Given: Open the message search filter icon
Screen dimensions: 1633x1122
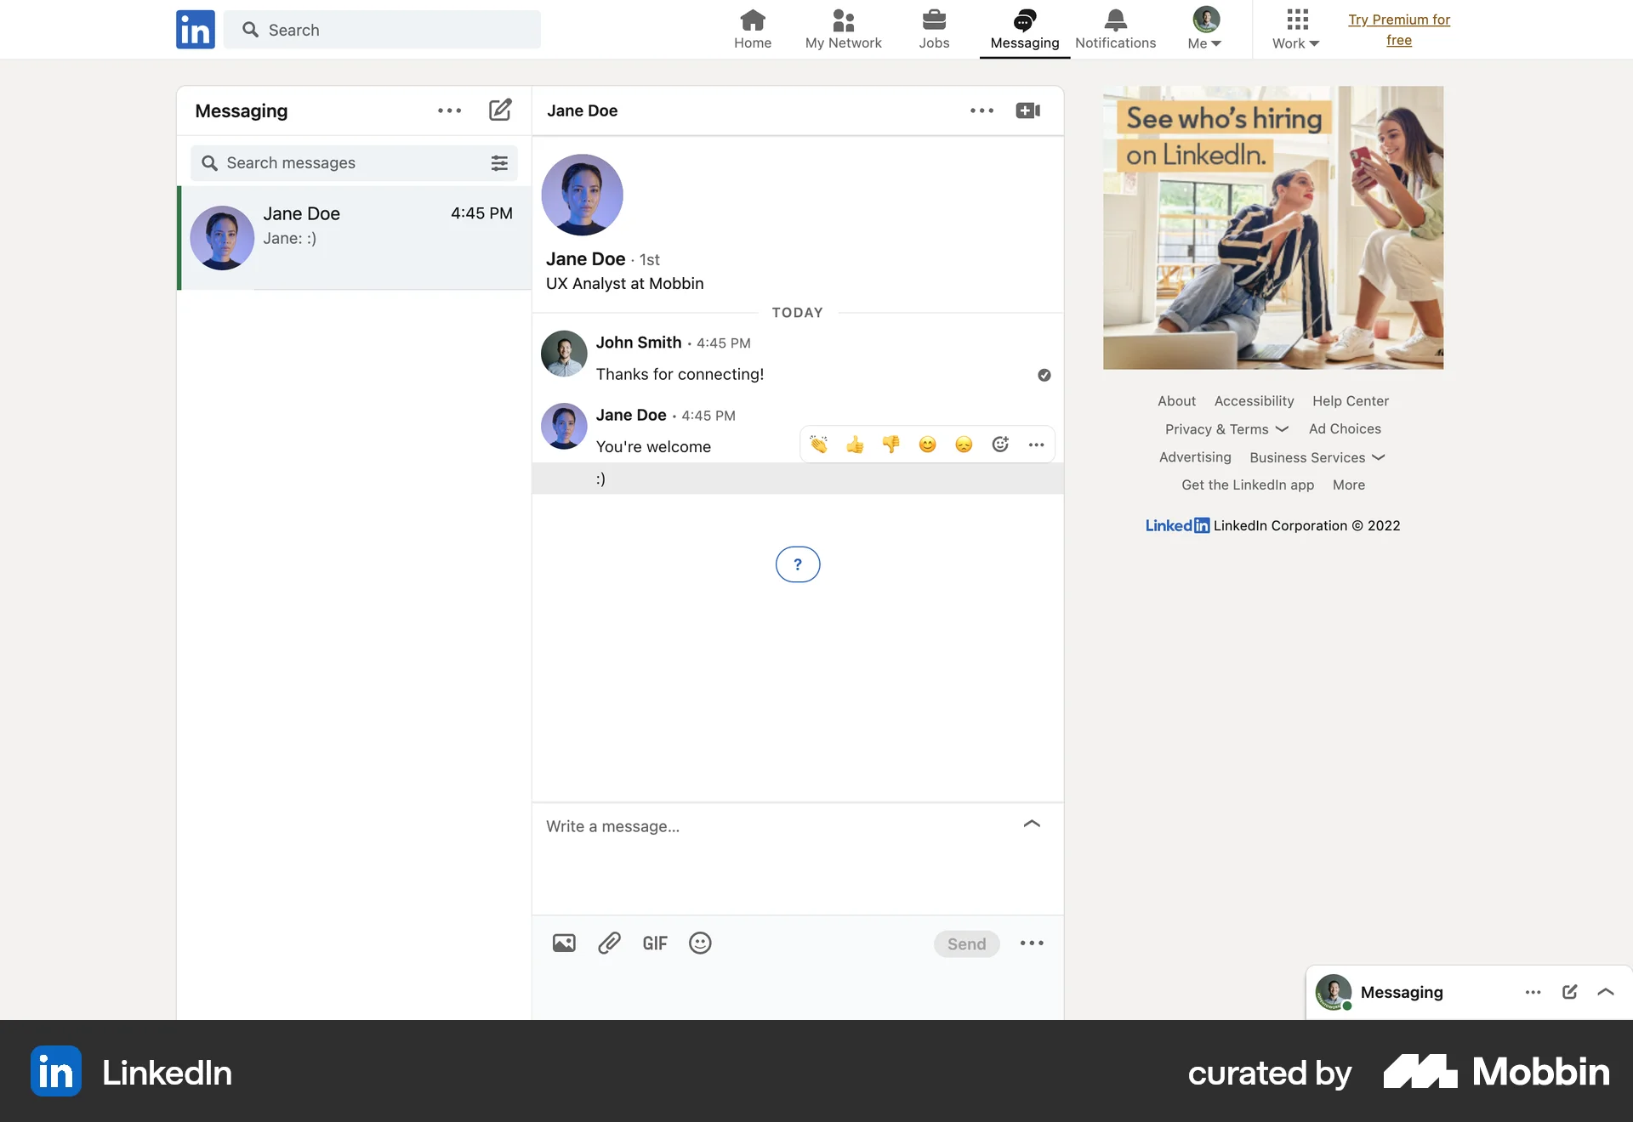Looking at the screenshot, I should (499, 162).
